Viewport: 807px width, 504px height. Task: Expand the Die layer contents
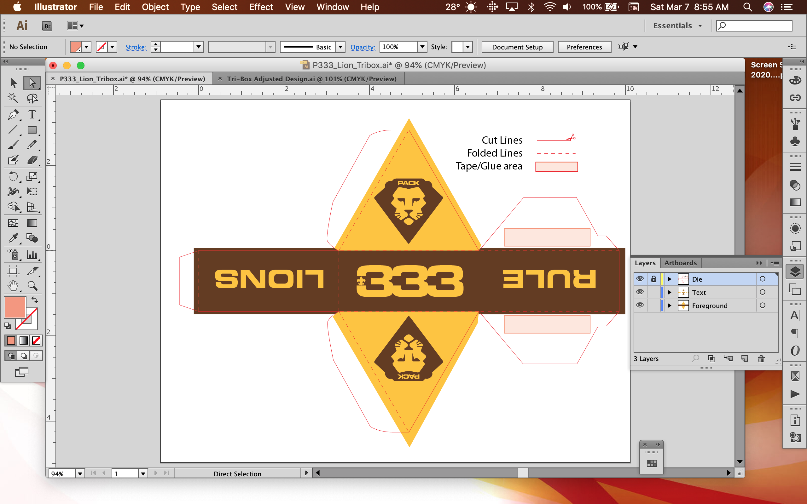point(669,279)
